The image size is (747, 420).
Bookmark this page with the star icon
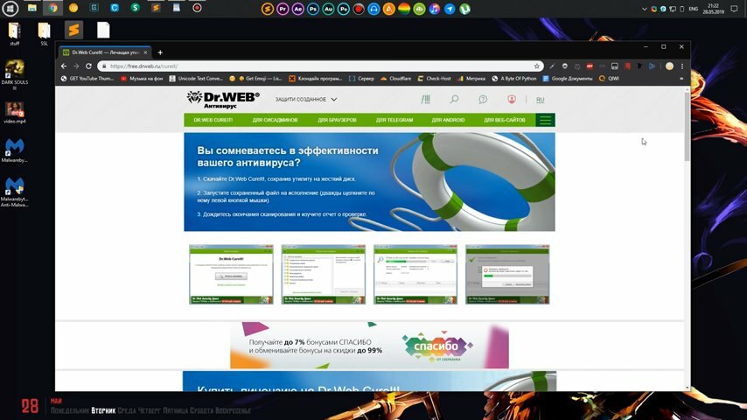click(537, 66)
